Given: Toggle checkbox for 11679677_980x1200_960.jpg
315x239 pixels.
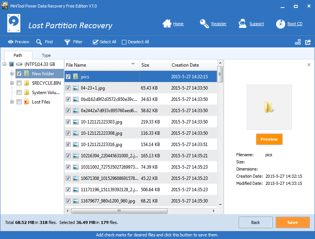Looking at the screenshot, I should click(x=68, y=201).
